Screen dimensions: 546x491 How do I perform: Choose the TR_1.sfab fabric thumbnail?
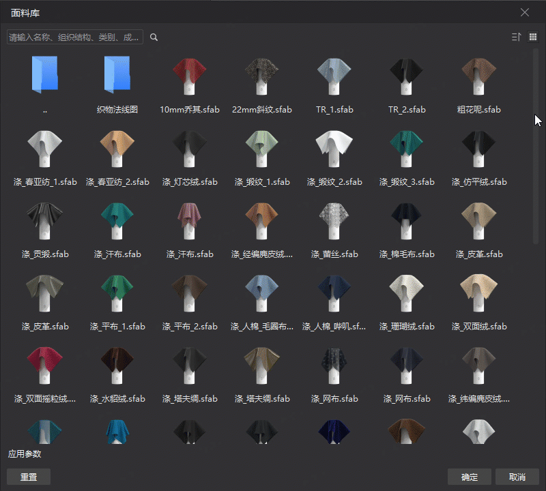click(334, 76)
